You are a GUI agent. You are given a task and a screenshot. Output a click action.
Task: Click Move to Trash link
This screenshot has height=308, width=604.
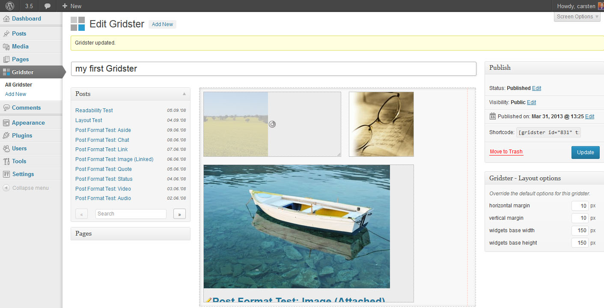[506, 152]
